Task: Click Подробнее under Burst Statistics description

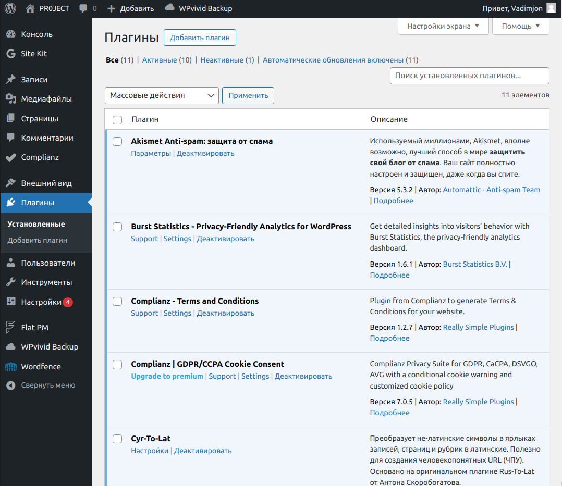Action: [x=389, y=275]
